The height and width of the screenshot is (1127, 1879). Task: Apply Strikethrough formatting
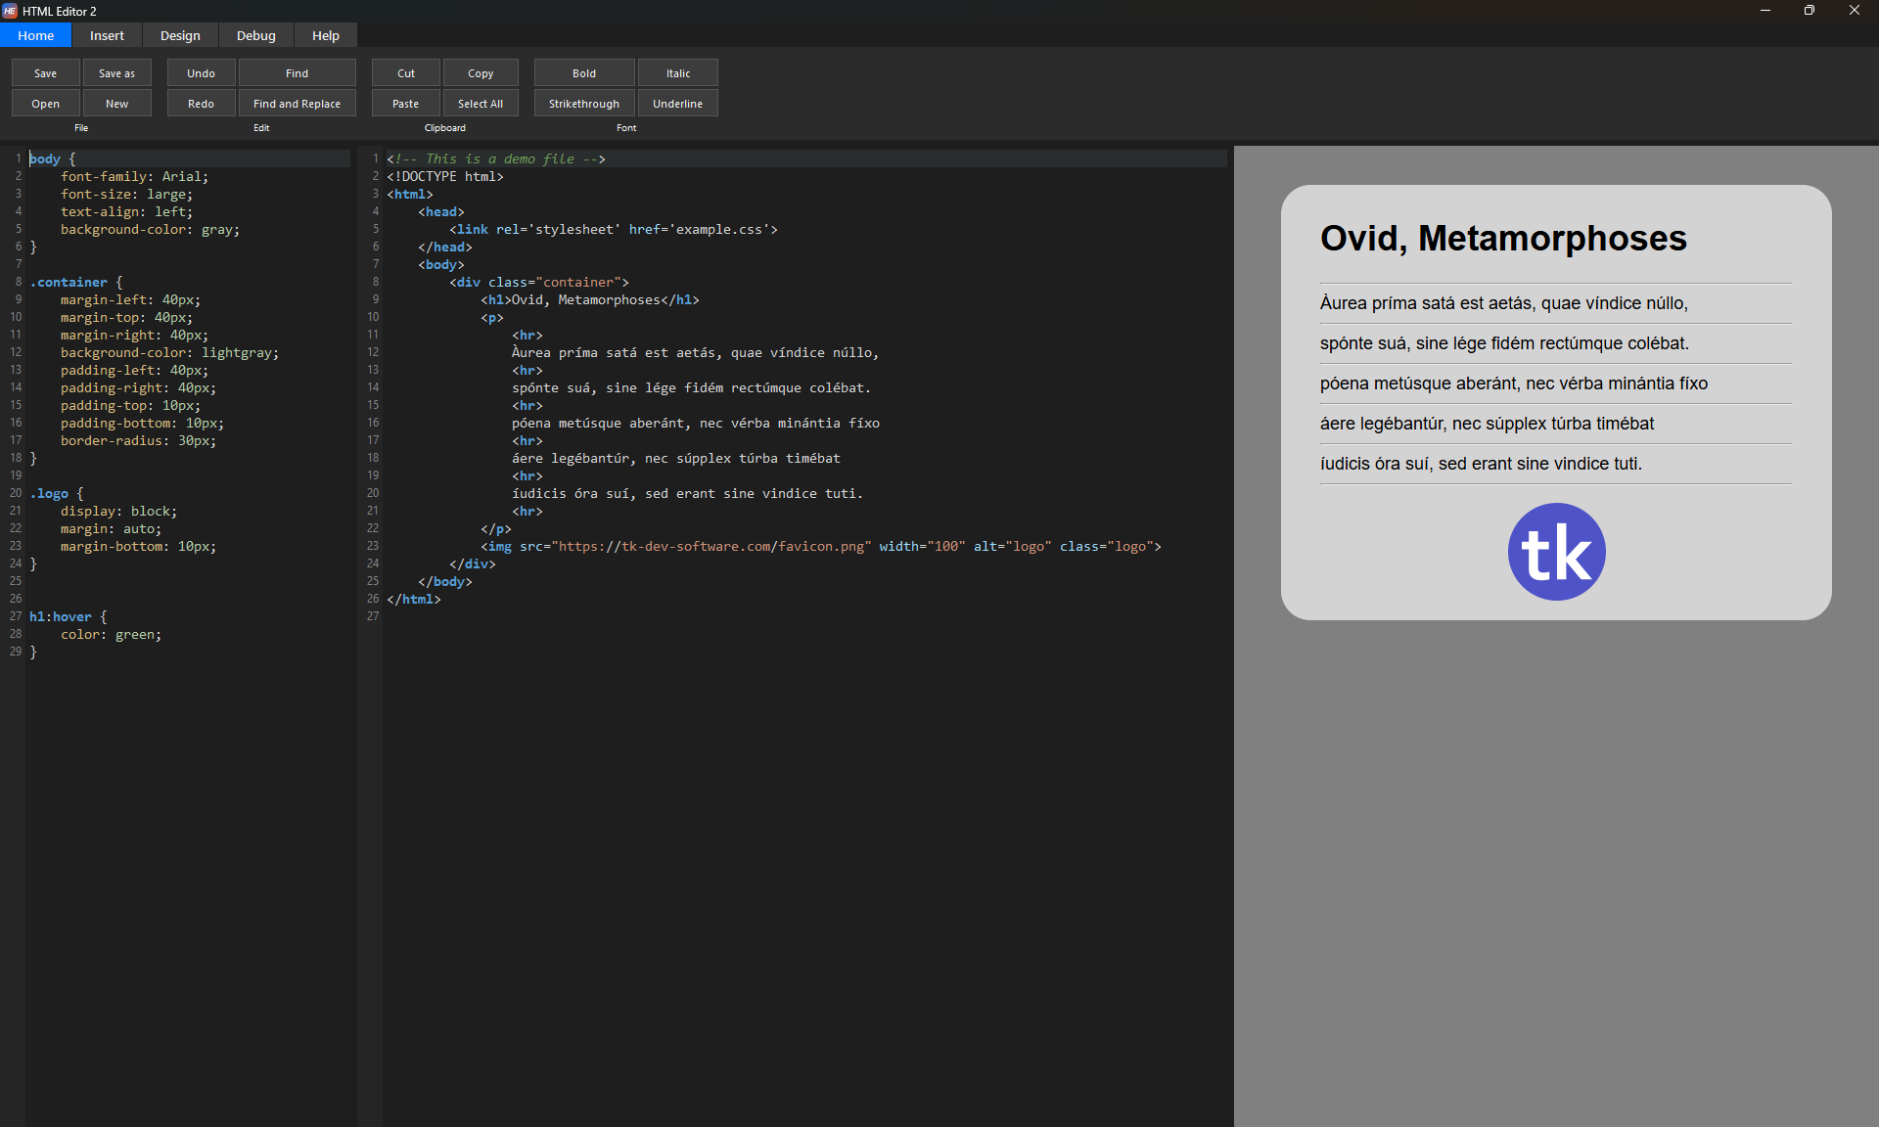(x=583, y=103)
